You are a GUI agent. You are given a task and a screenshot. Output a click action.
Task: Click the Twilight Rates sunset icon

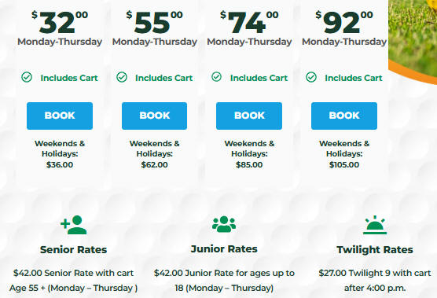point(375,225)
